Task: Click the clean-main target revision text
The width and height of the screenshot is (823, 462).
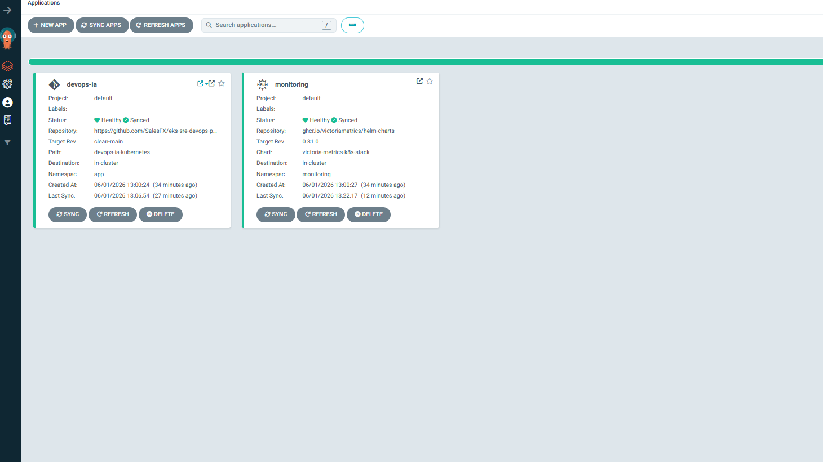Action: point(108,142)
